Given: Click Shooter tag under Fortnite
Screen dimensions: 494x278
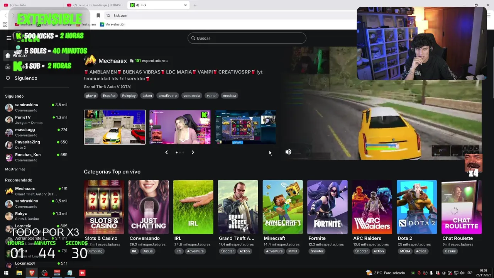Looking at the screenshot, I should pyautogui.click(x=317, y=251).
